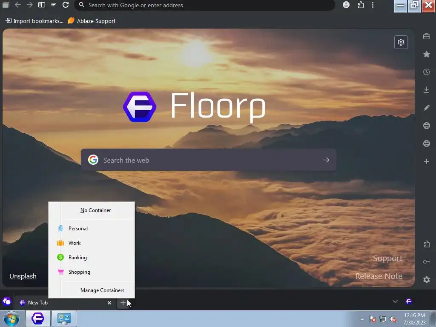Open the three-dot application menu
The image size is (436, 327).
(373, 5)
